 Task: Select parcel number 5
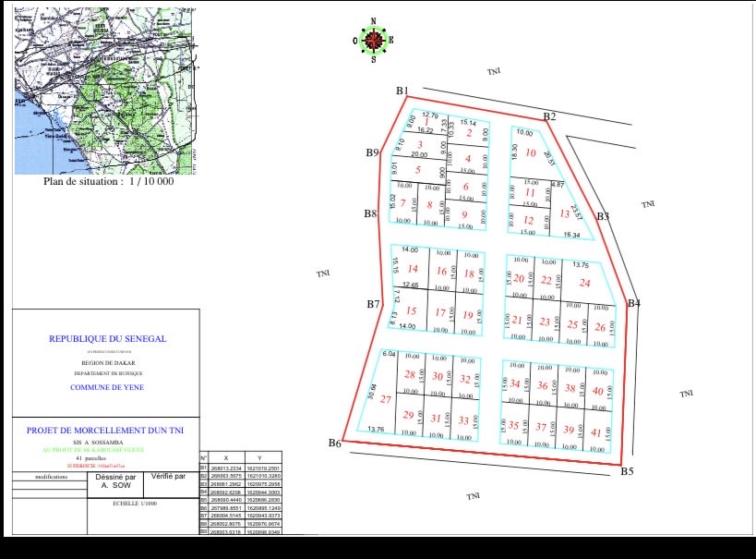(x=418, y=169)
